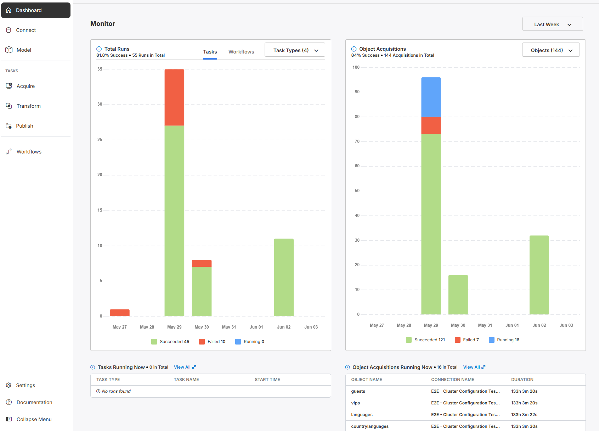Click the Model cube icon
The width and height of the screenshot is (599, 431).
(9, 50)
